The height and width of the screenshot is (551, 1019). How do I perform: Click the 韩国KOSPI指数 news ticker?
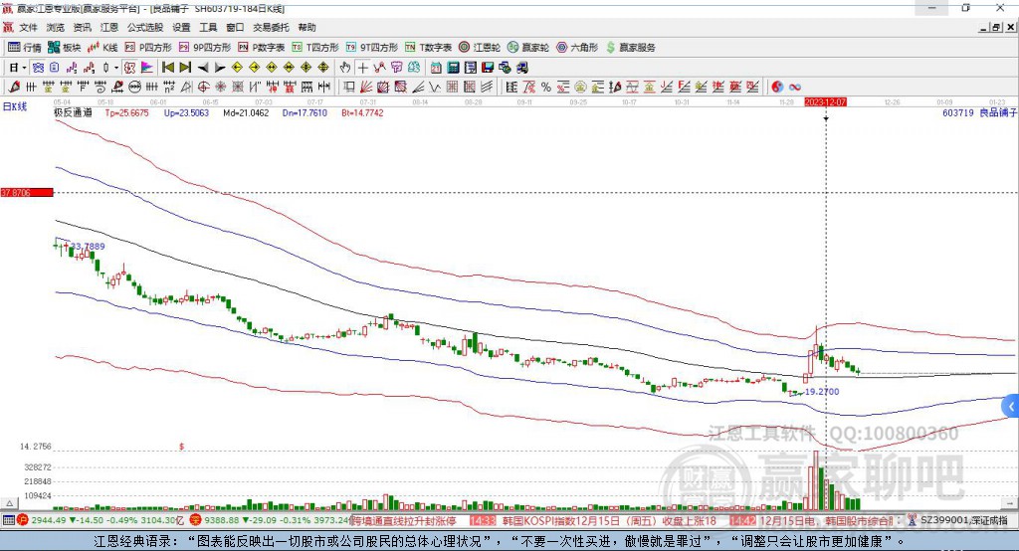pos(609,520)
